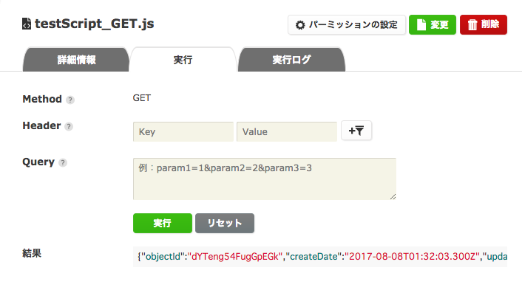Image resolution: width=522 pixels, height=290 pixels.
Task: Click the help icon next to Method
Action: (x=70, y=100)
